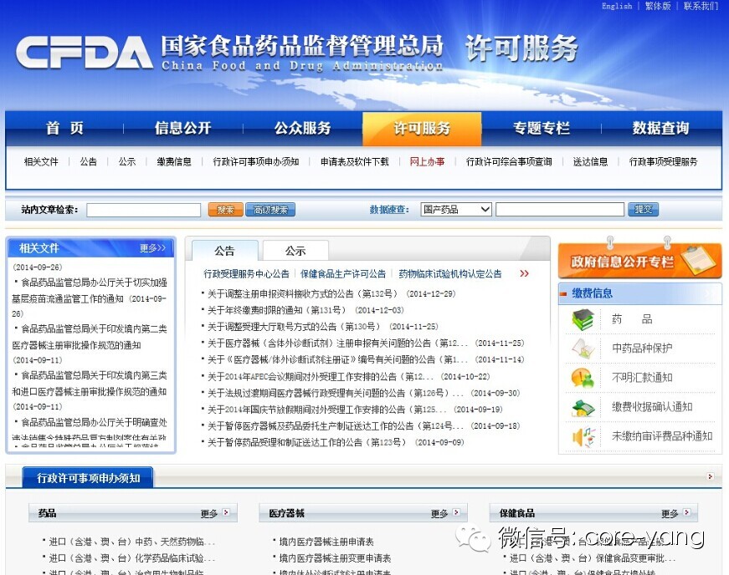729x575 pixels.
Task: Open the 首页 main menu item
Action: tap(64, 128)
